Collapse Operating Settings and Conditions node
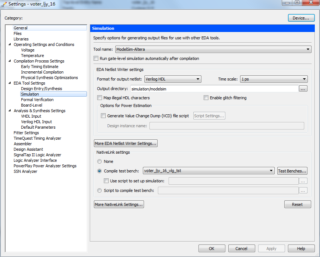Image resolution: width=320 pixels, height=257 pixels. point(10,44)
